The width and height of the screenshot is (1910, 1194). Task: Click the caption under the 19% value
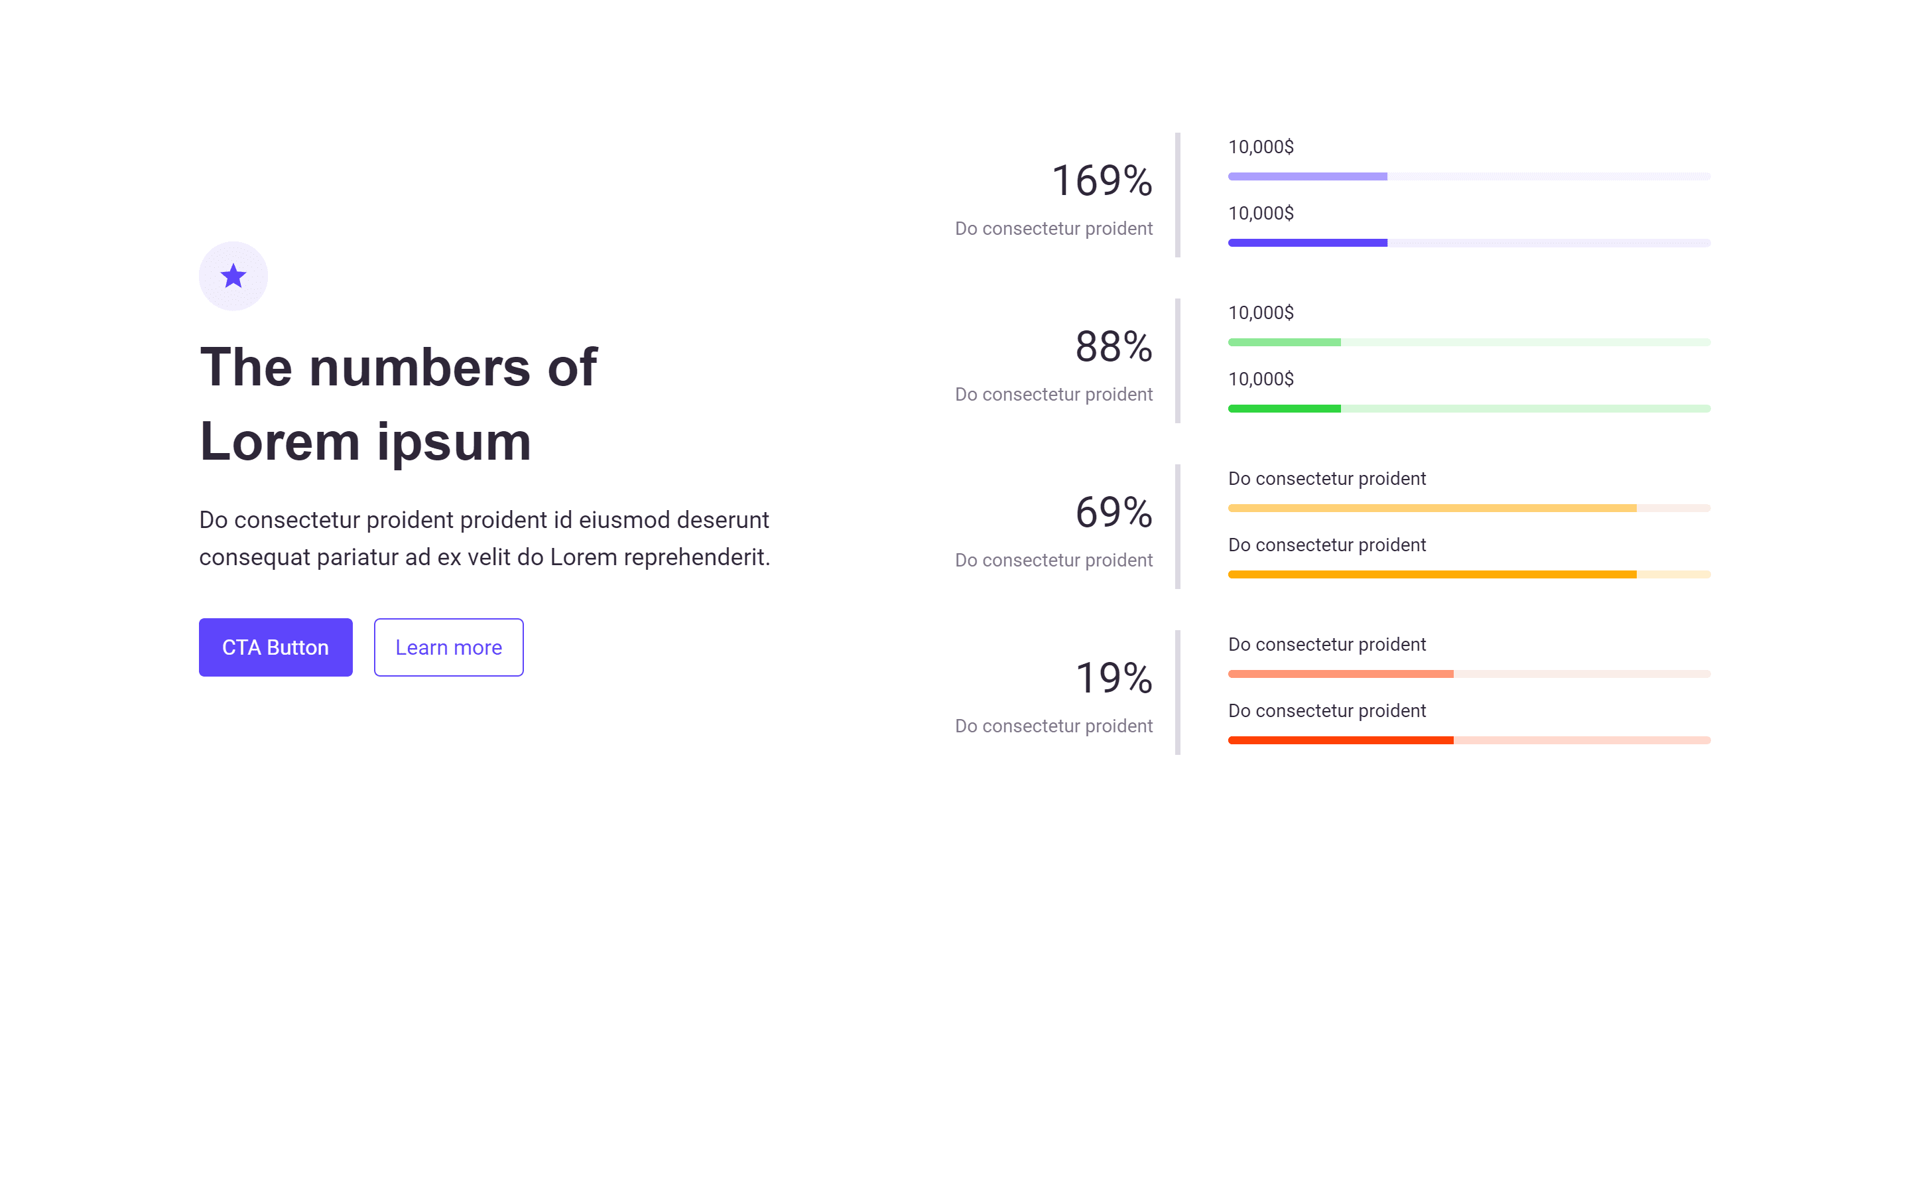(x=1054, y=726)
